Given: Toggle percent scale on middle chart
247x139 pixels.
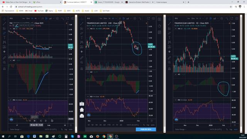Looking at the screenshot, I should 144,125.
